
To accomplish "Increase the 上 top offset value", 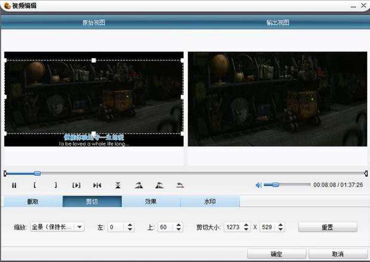I will point(178,225).
